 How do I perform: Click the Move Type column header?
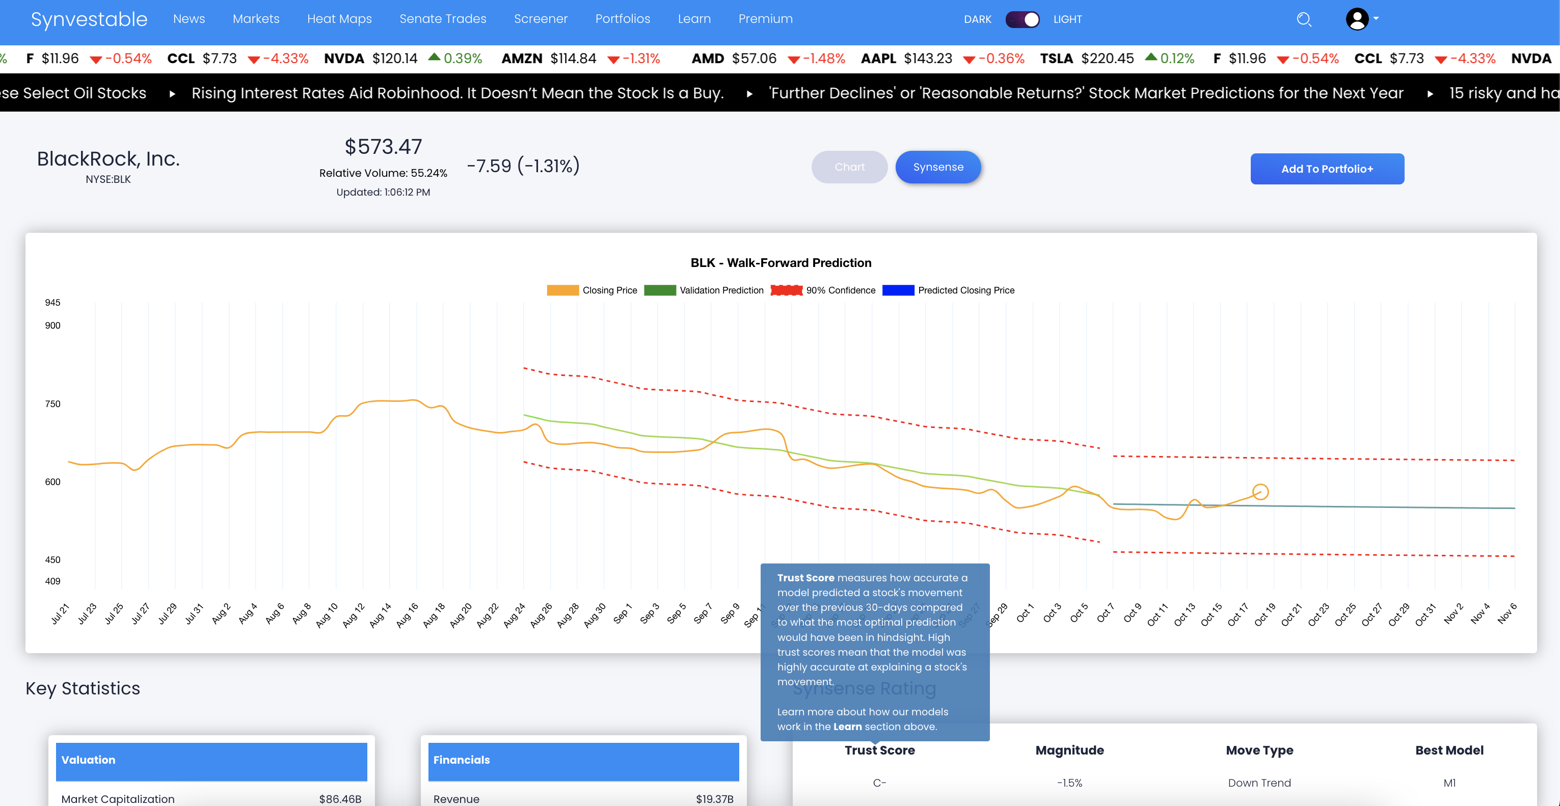point(1259,750)
